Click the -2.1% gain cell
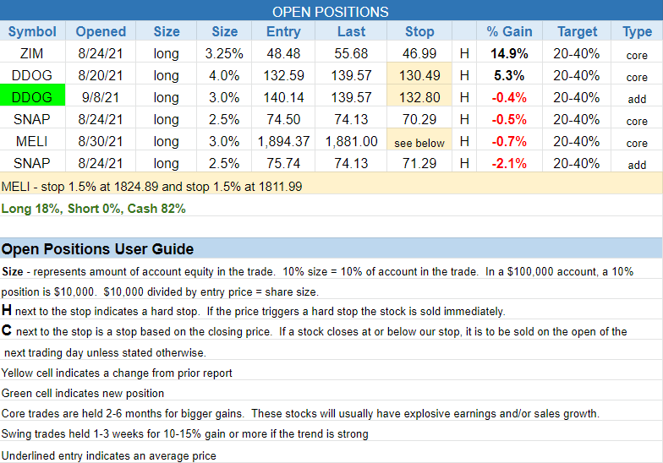Screen dimensions: 663x463 point(509,163)
